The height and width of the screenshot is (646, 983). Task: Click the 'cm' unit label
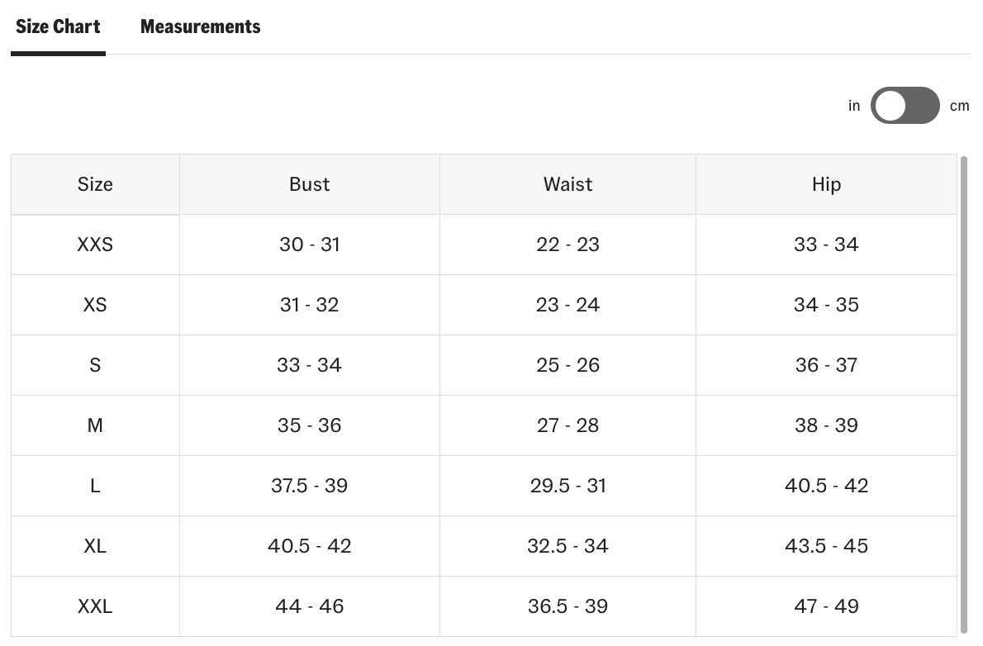(959, 106)
